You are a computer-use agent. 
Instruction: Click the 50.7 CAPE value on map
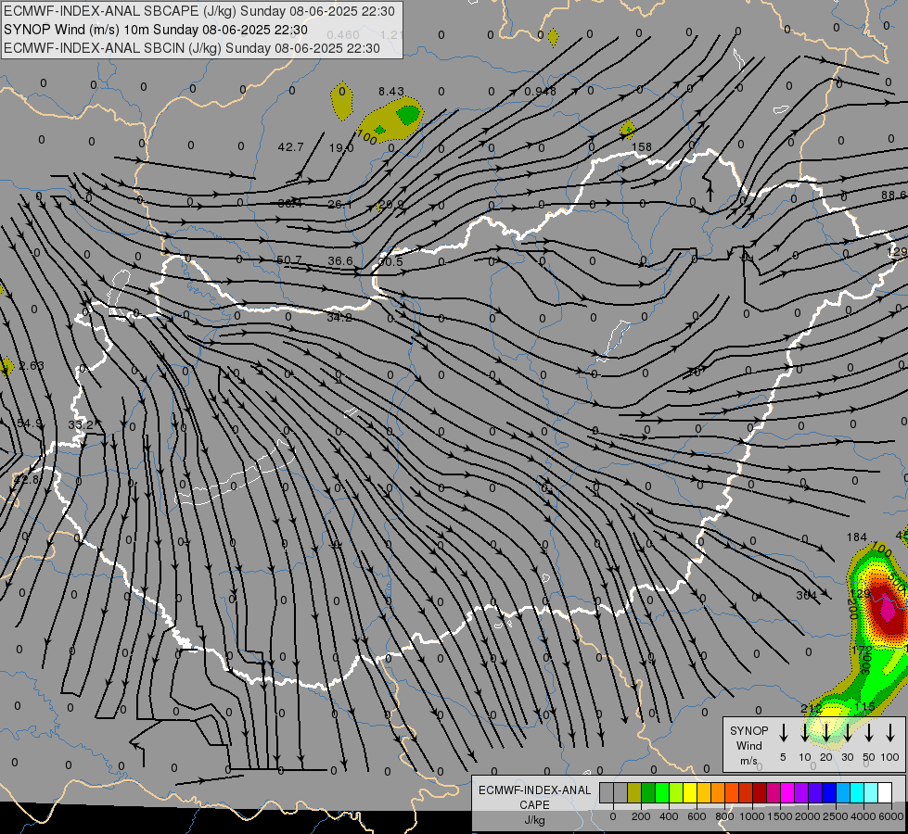[289, 259]
